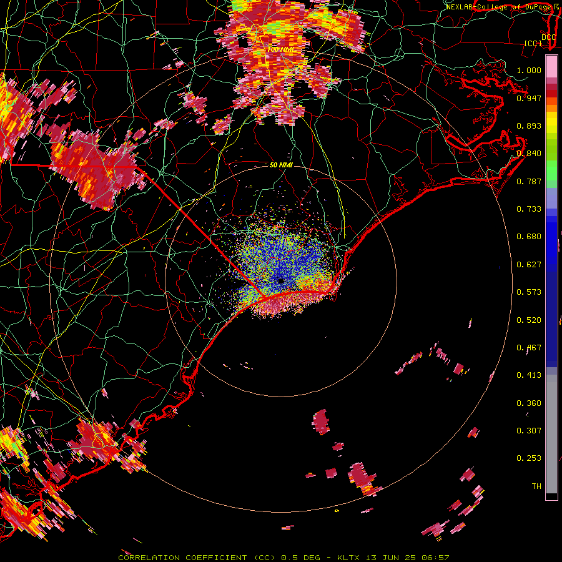This screenshot has width=562, height=562.
Task: Click the 1.000 color scale value
Action: 529,70
